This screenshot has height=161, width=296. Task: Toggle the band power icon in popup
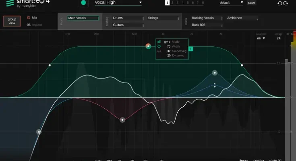159,47
